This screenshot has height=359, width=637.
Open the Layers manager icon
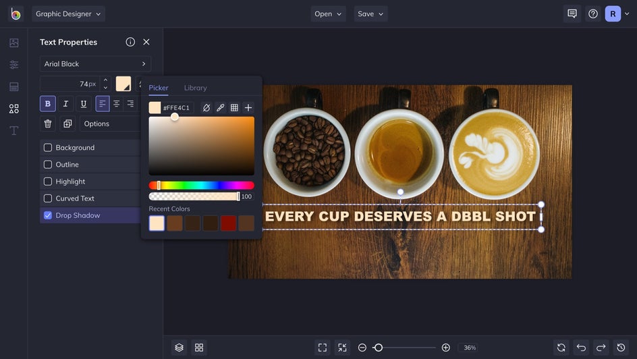point(179,348)
